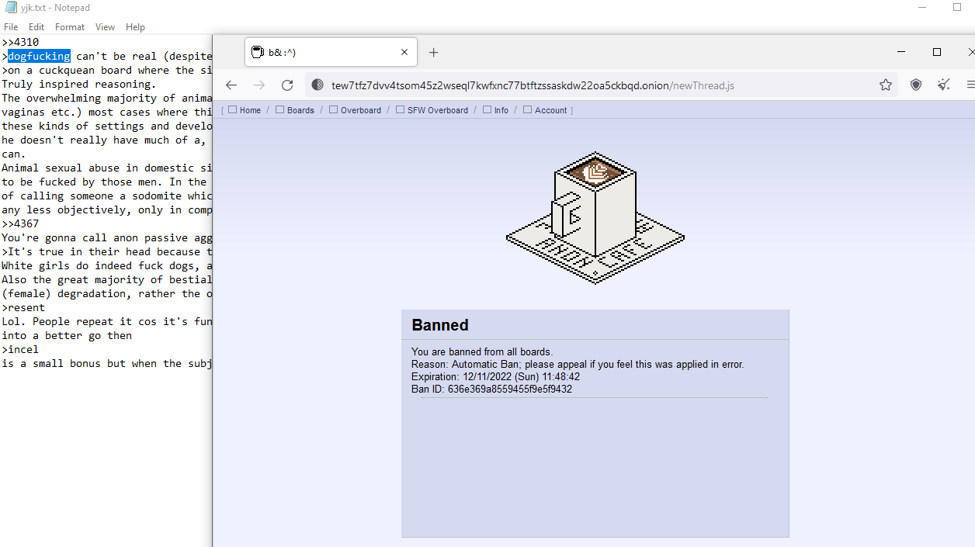Open a new browser tab
This screenshot has width=975, height=547.
433,52
